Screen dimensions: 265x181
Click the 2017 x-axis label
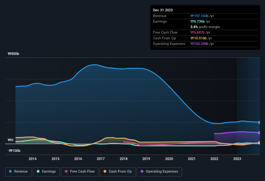101,159
